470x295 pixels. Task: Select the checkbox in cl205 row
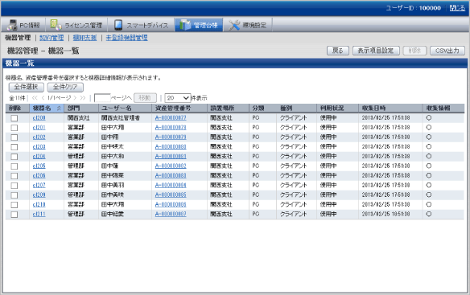coord(14,166)
